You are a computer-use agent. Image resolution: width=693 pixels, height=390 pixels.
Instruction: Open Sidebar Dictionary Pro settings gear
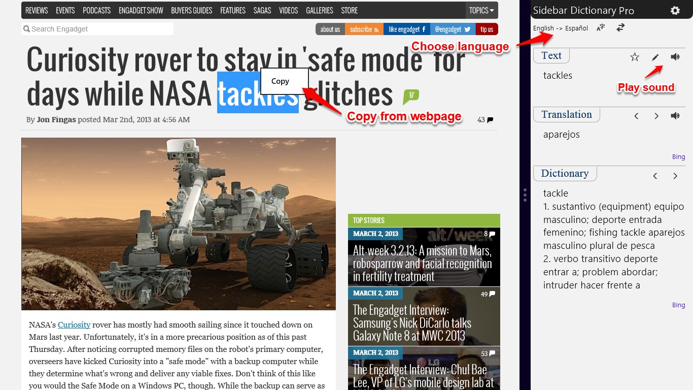coord(675,10)
